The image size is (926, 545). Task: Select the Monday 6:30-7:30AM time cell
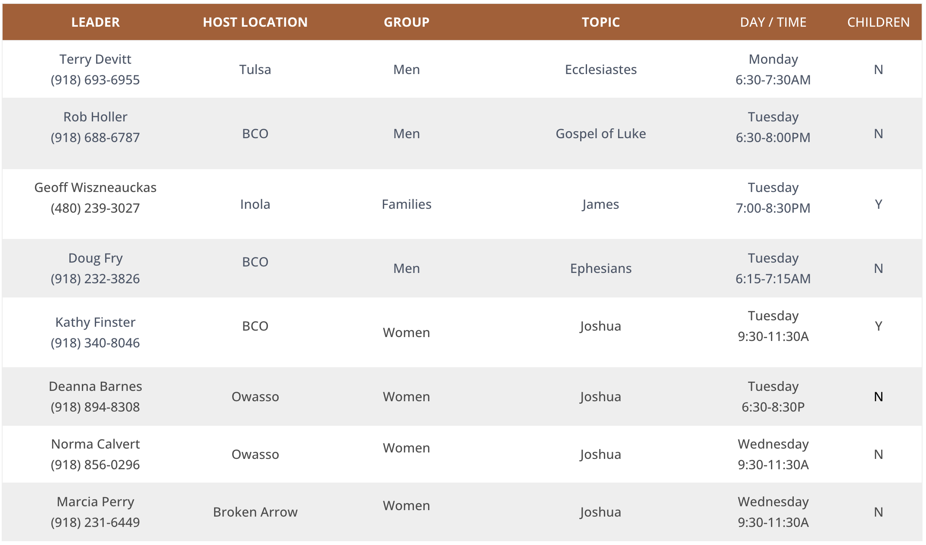(773, 69)
